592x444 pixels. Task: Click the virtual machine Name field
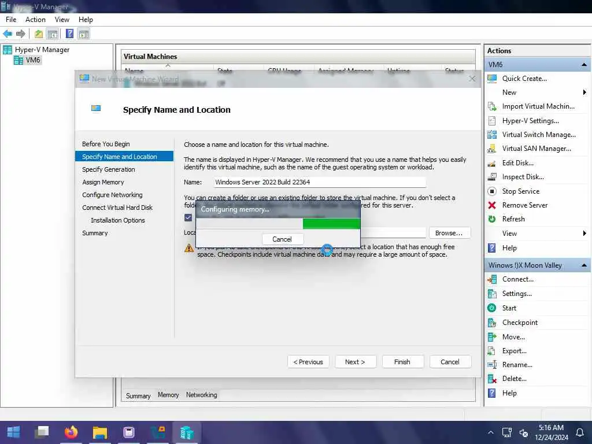(x=319, y=182)
